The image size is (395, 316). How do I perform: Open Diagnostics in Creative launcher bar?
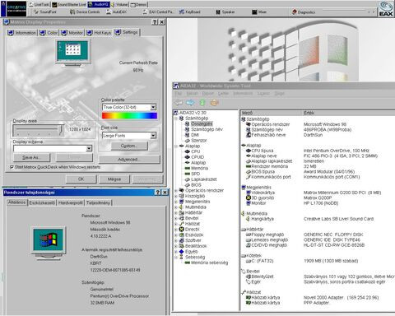304,12
